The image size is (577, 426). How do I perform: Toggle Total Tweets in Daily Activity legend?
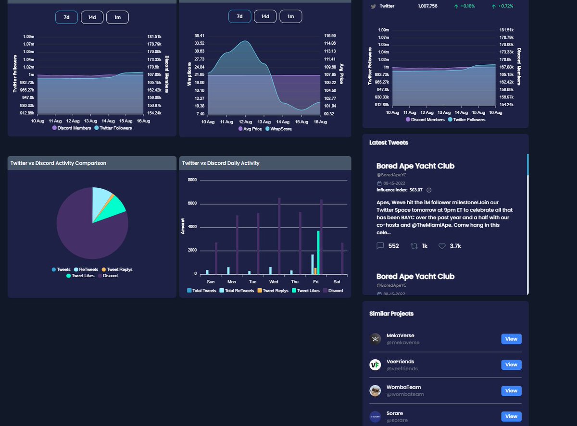[x=201, y=291]
